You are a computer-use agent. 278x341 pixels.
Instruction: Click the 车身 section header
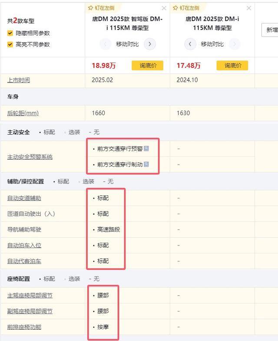13,97
